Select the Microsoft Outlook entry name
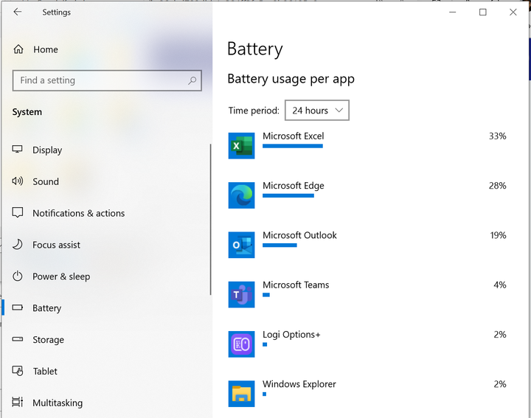Screen dimensions: 531x418 [x=299, y=235]
